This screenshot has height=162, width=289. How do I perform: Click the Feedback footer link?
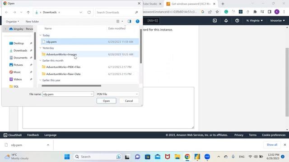pos(33,135)
